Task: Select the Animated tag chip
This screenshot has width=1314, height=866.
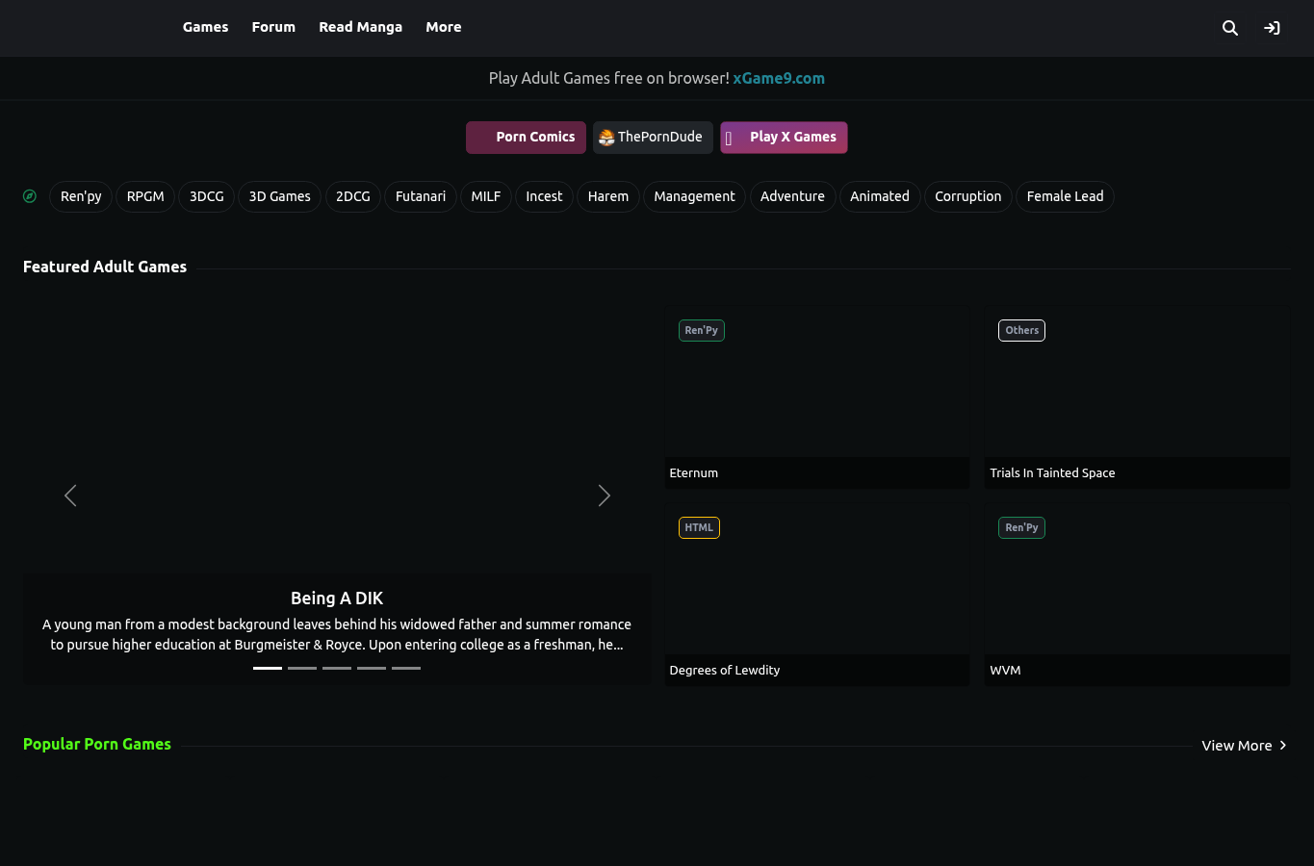Action: (880, 196)
